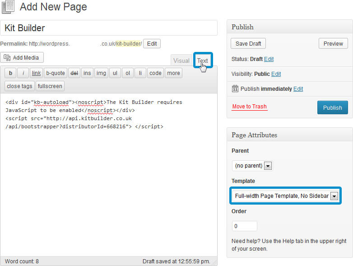Screen dimensions: 353x266
Task: Insert an image with the img button
Action: (x=101, y=73)
